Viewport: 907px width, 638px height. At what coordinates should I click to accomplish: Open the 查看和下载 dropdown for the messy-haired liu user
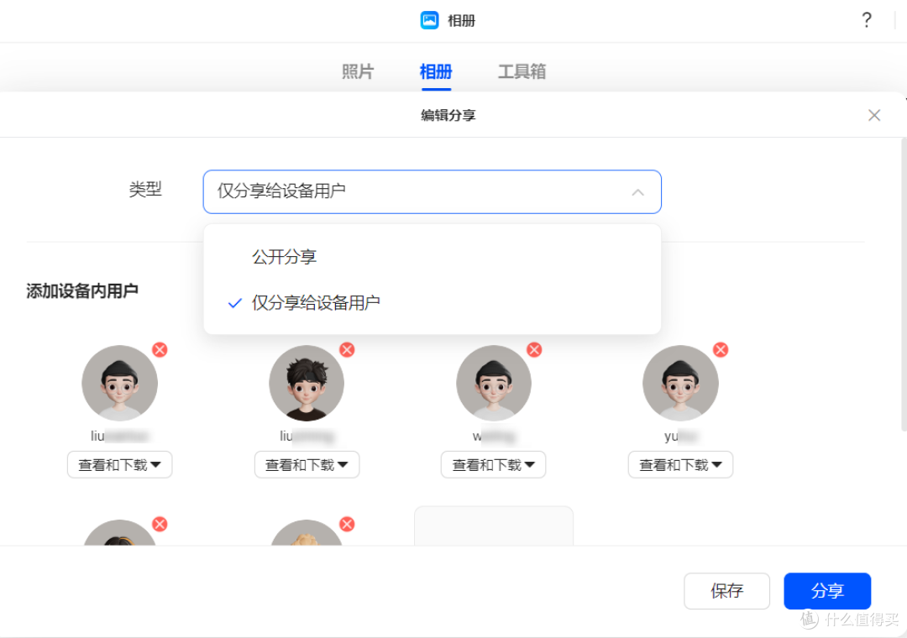[x=307, y=465]
